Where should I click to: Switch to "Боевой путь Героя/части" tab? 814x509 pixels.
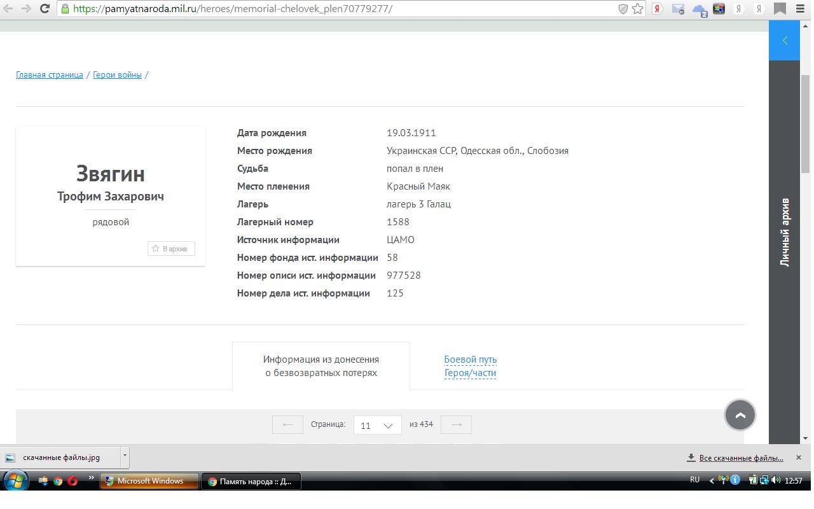[x=470, y=366]
